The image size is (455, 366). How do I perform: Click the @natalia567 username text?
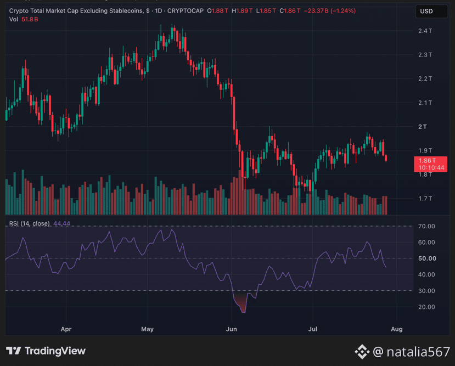(411, 352)
